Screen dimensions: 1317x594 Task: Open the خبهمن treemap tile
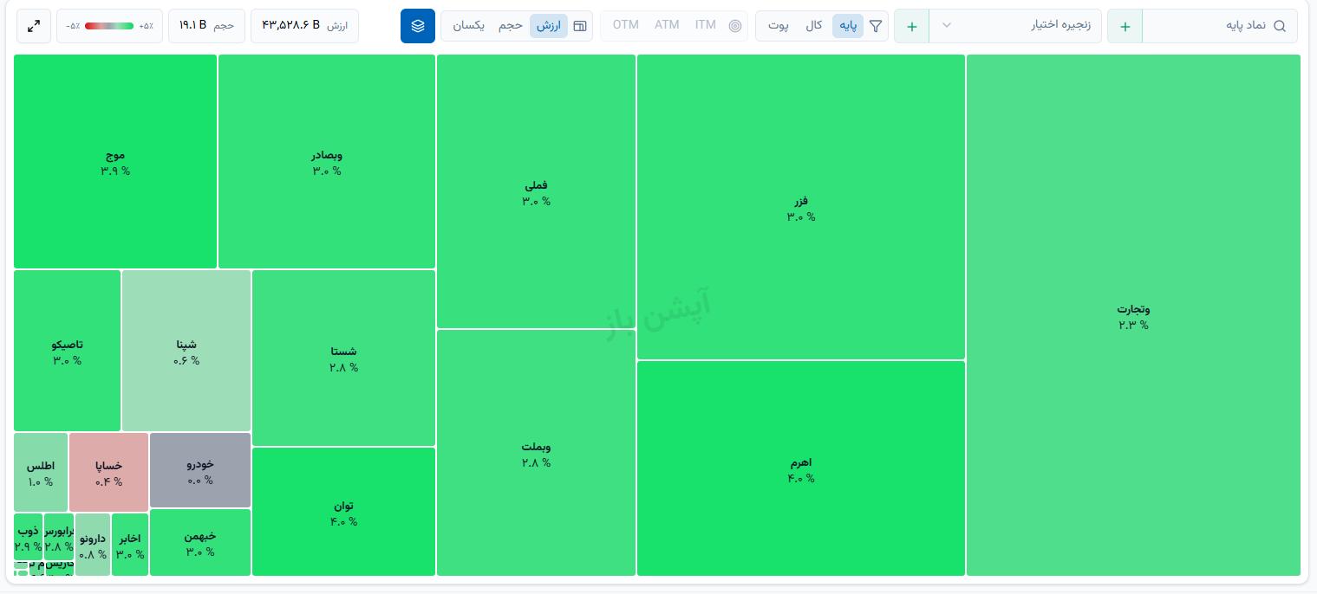[200, 542]
